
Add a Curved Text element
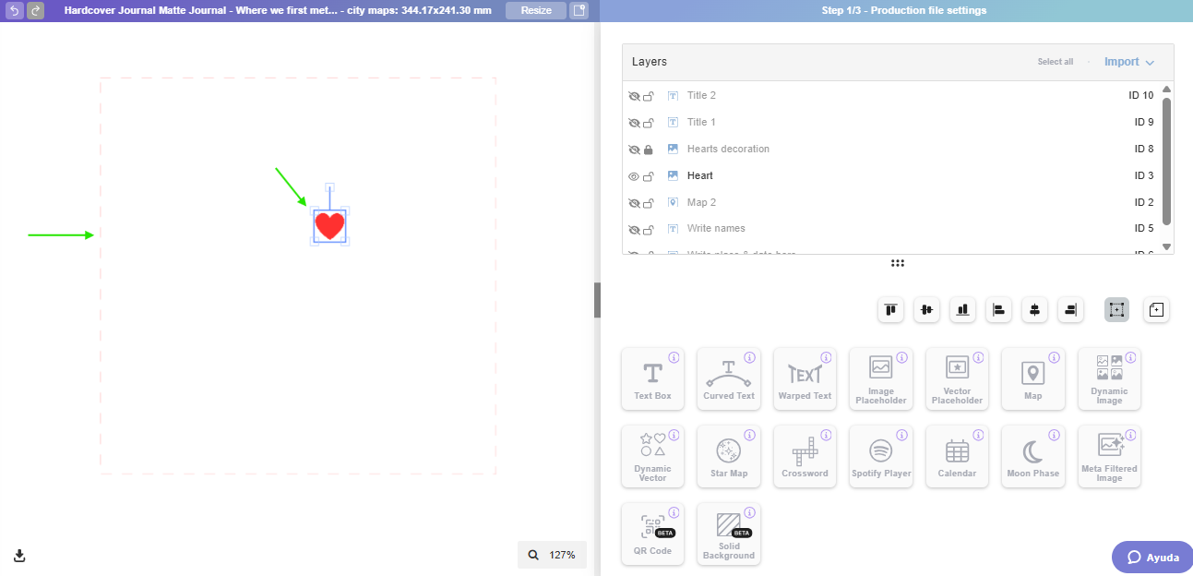click(729, 378)
